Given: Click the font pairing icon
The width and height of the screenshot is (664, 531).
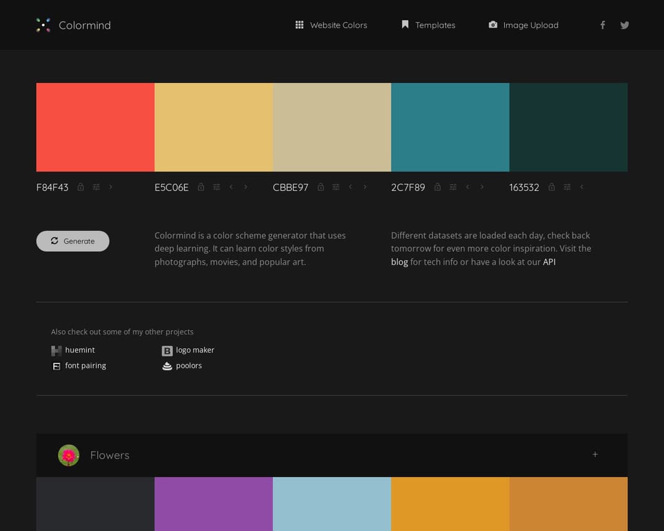Looking at the screenshot, I should pyautogui.click(x=57, y=366).
